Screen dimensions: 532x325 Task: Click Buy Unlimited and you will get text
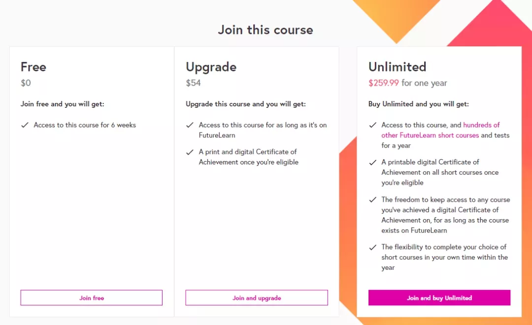pyautogui.click(x=419, y=104)
